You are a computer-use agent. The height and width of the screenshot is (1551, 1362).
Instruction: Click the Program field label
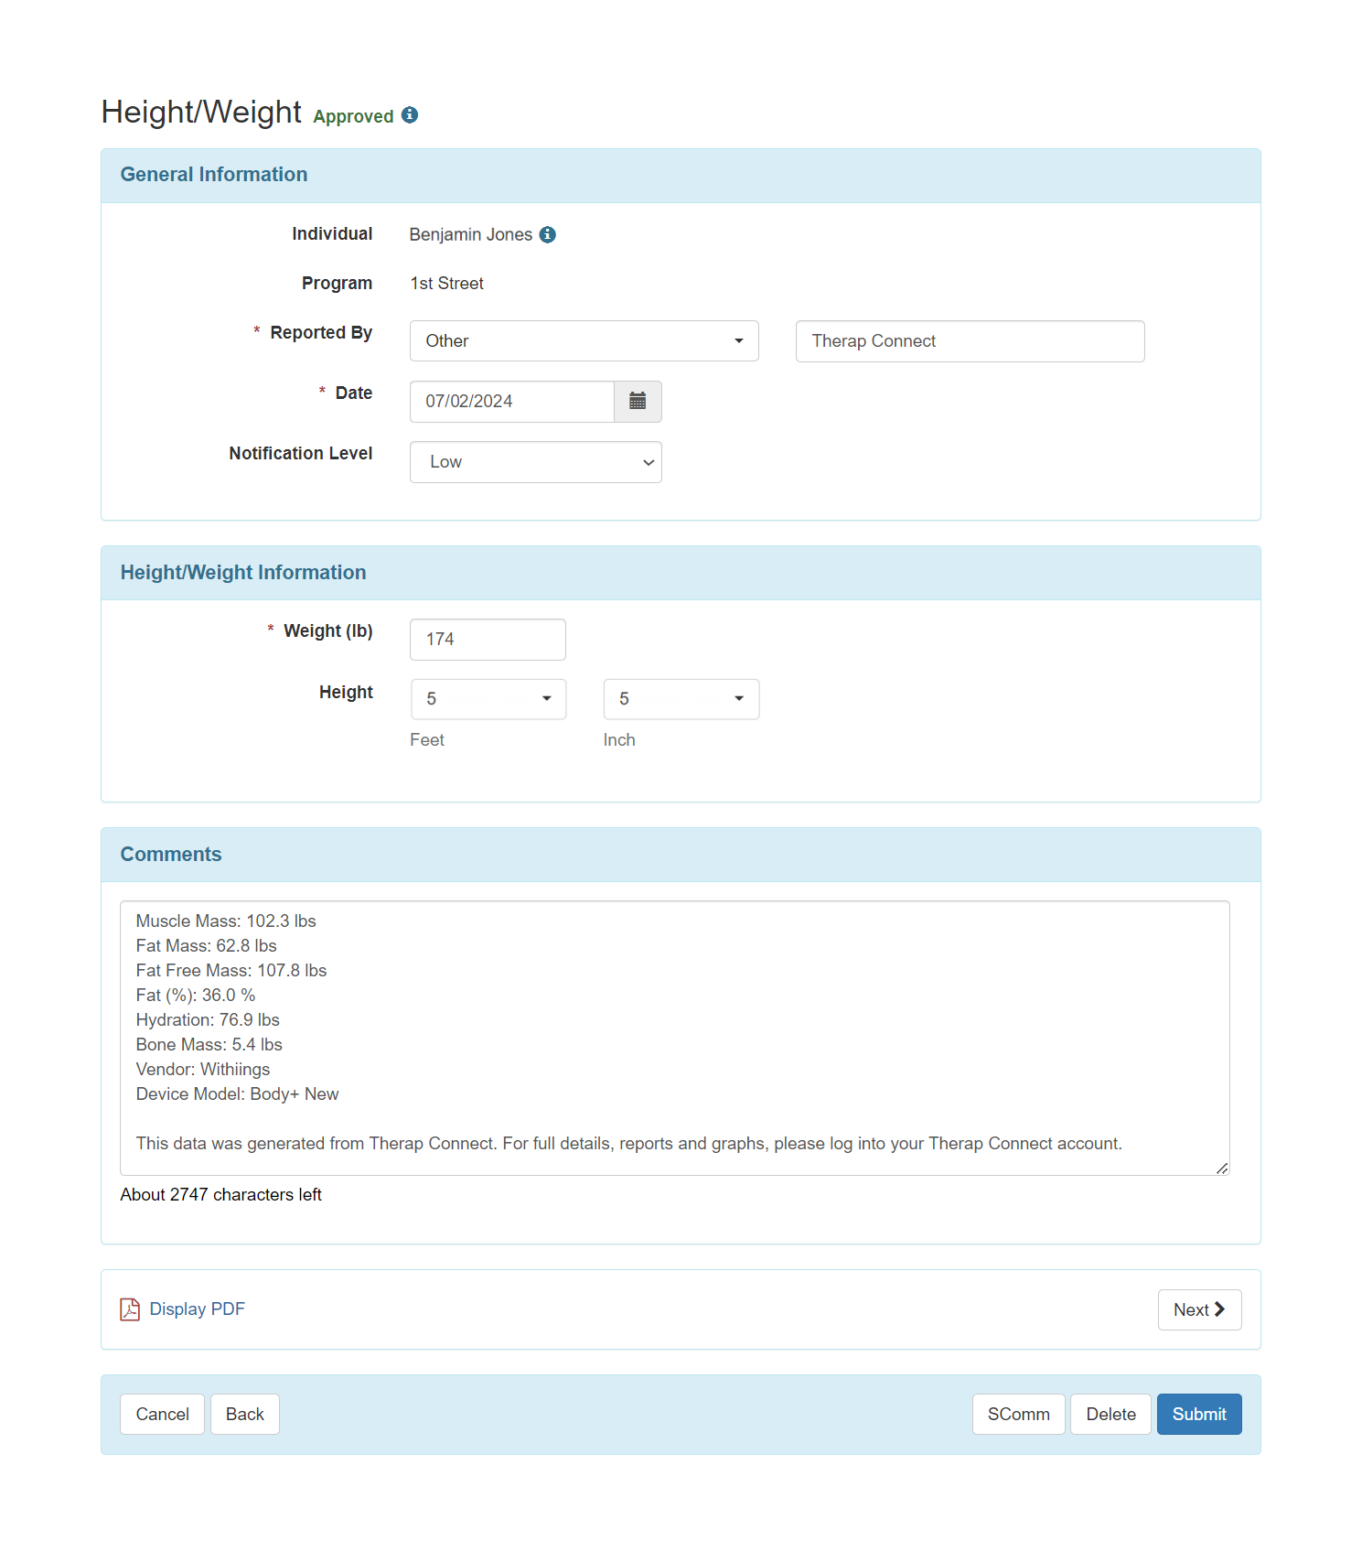point(338,284)
